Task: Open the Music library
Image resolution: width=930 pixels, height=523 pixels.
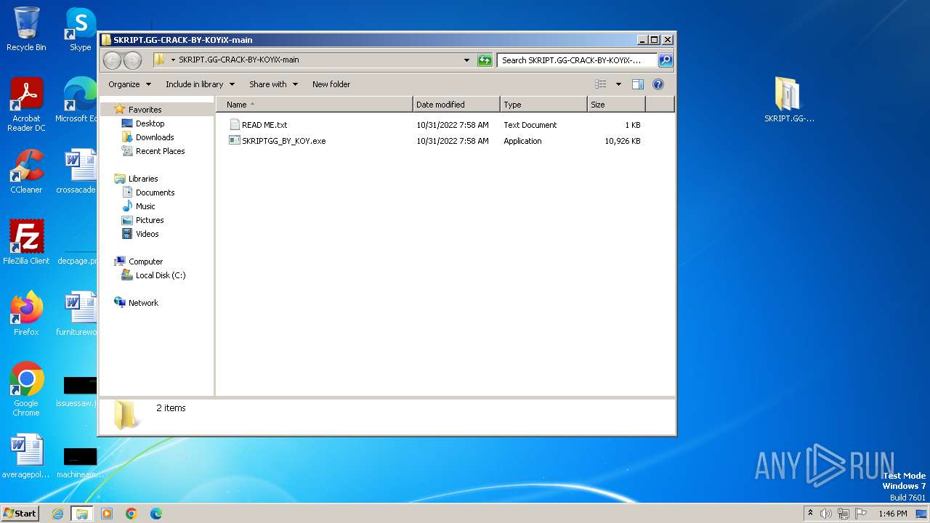Action: coord(145,206)
